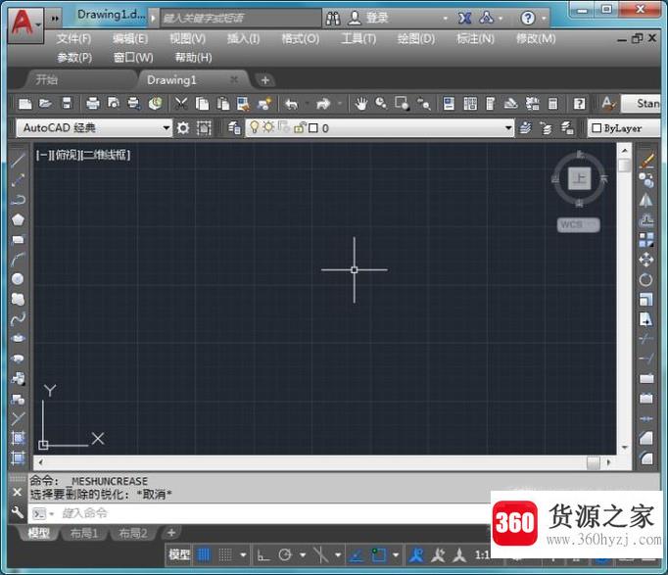Click the Paste icon
This screenshot has height=575, width=668.
(222, 104)
